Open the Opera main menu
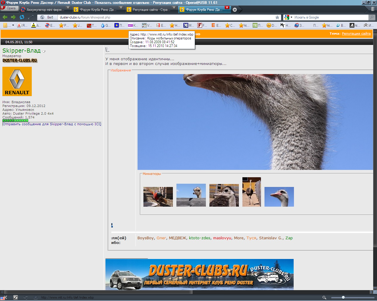This screenshot has height=301, width=377. coord(9,8)
